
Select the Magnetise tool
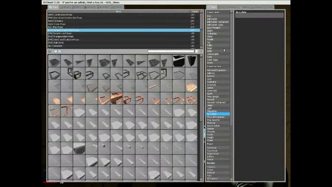218,111
